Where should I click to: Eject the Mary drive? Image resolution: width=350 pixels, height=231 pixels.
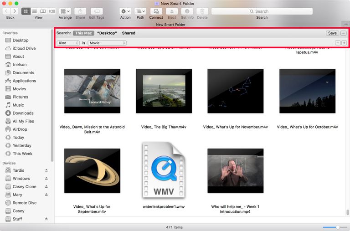click(46, 195)
